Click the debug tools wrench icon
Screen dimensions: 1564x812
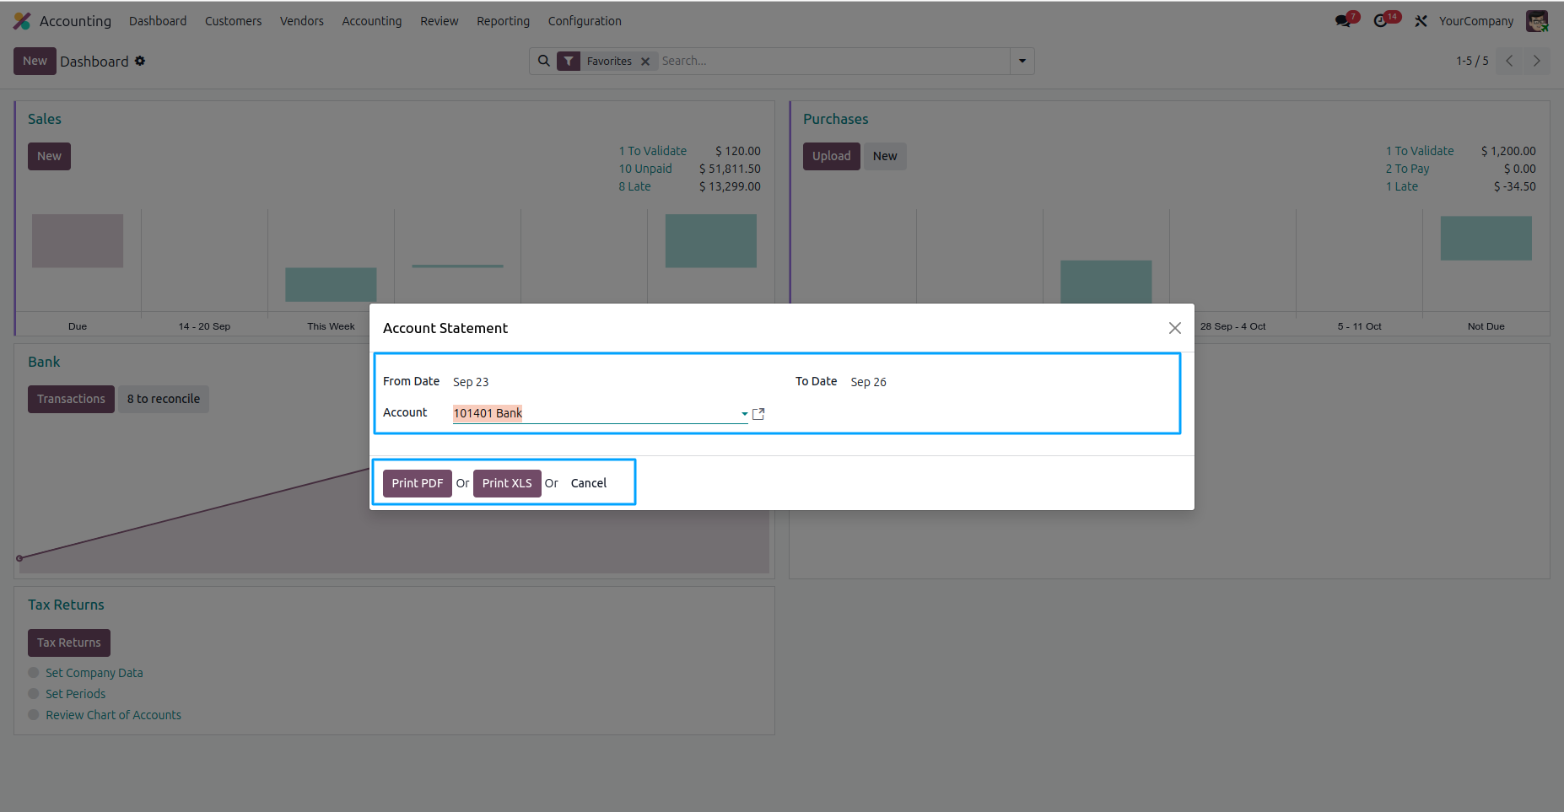pos(1421,21)
